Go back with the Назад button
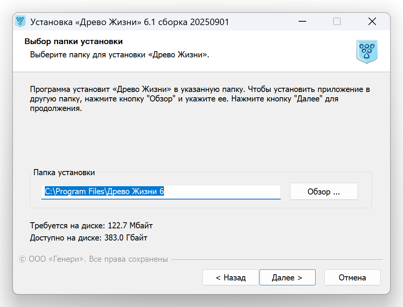 [x=231, y=277]
